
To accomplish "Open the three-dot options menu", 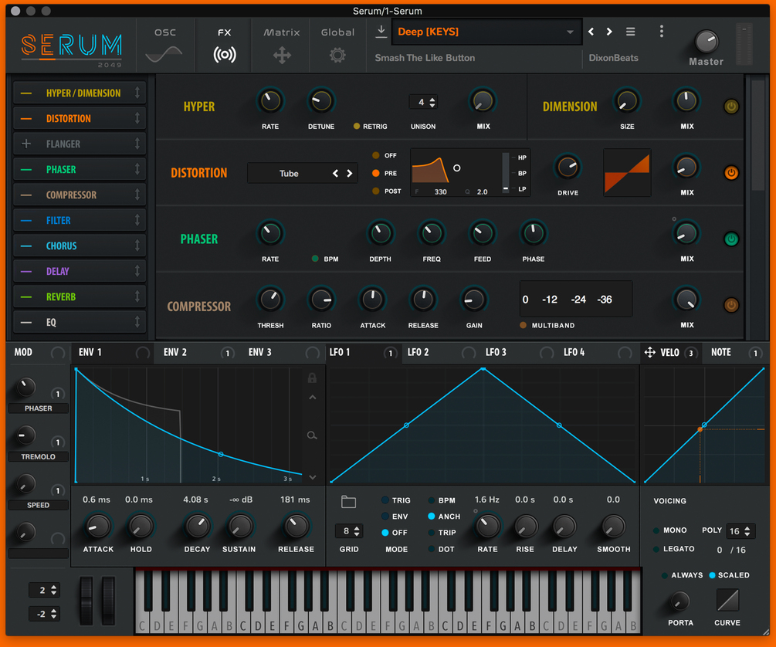I will [x=661, y=32].
